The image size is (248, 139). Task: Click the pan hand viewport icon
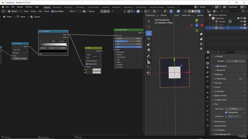click(x=201, y=39)
